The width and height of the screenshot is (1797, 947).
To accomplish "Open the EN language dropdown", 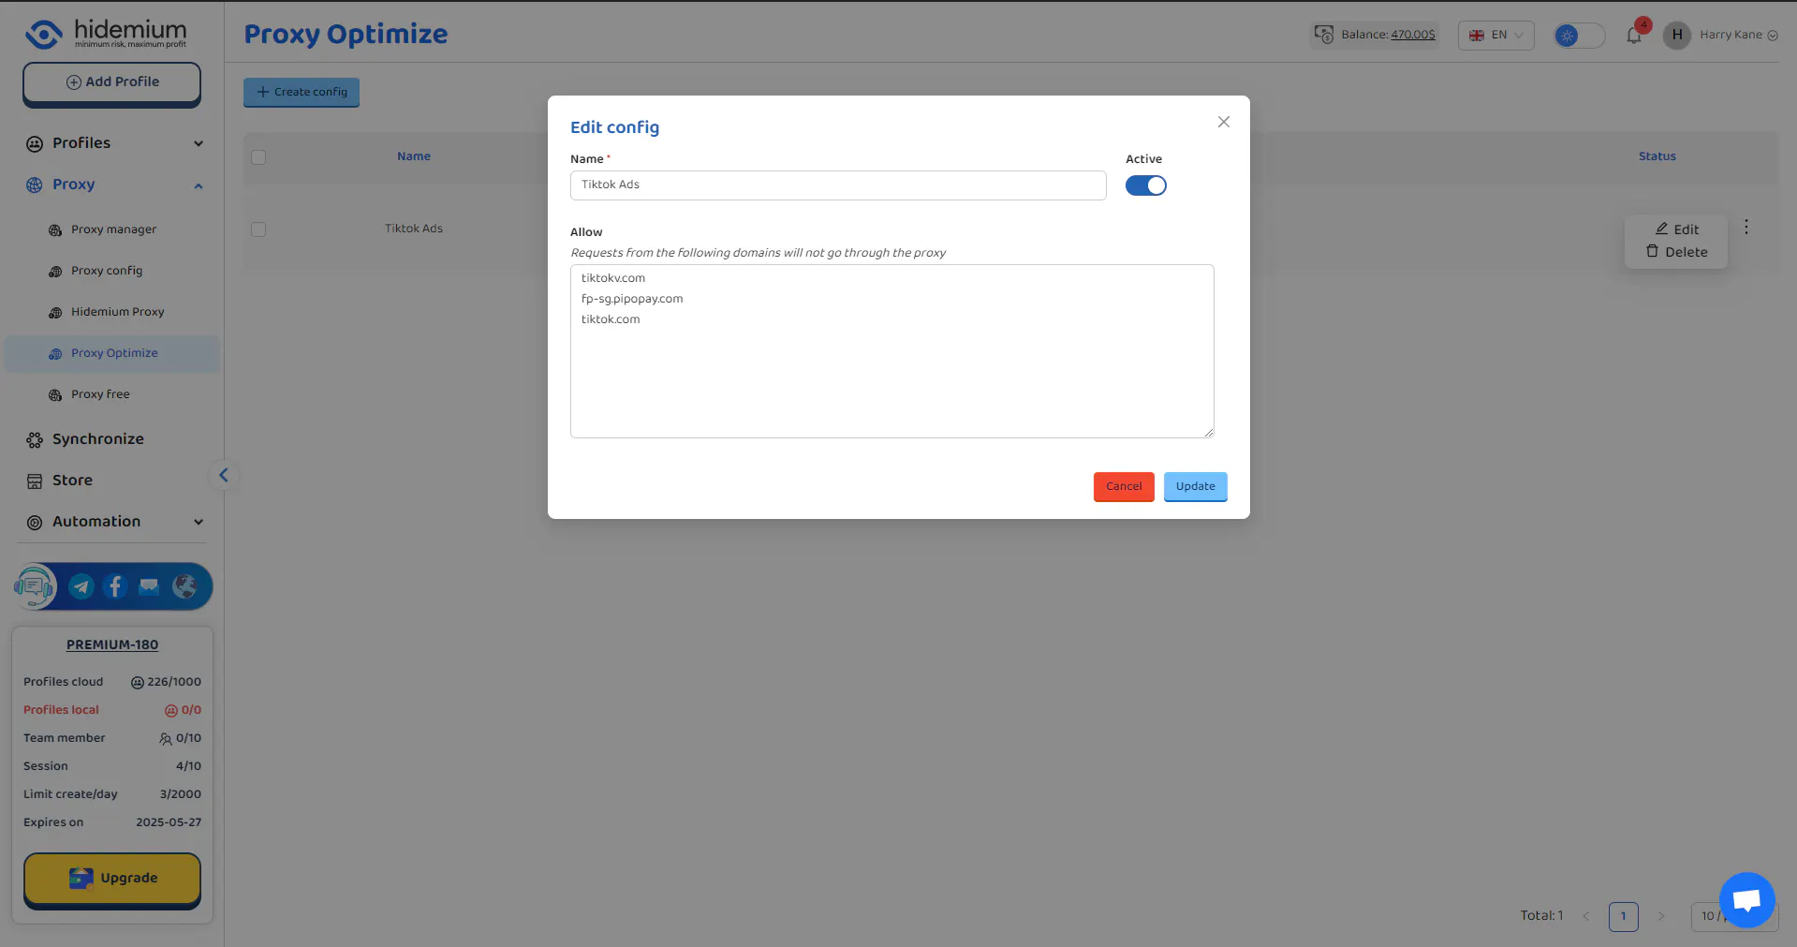I will click(x=1495, y=35).
